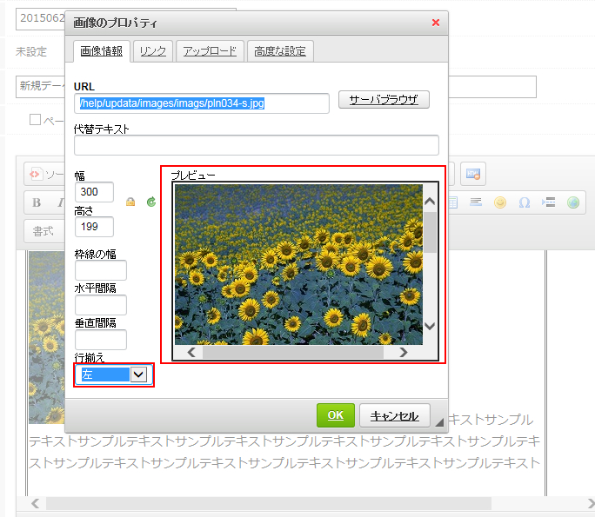Viewport: 595px width, 517px height.
Task: Open the アップロード tab
Action: point(210,51)
